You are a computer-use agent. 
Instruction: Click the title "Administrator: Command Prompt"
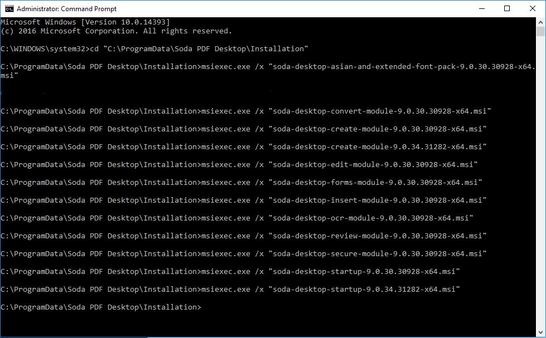(66, 9)
